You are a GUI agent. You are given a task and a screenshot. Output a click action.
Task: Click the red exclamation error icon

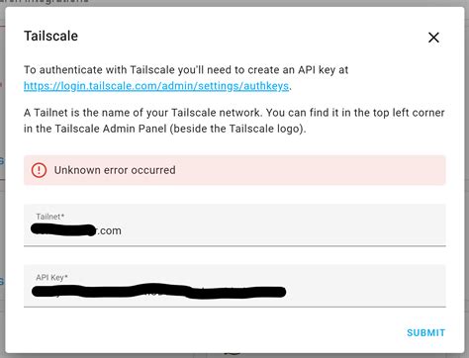click(39, 170)
